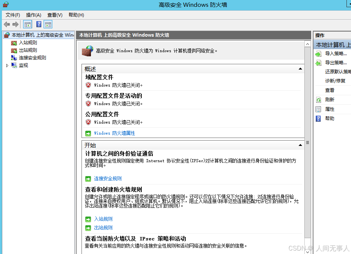Click the 域配置文件 heading
The image size is (351, 254).
(99, 77)
